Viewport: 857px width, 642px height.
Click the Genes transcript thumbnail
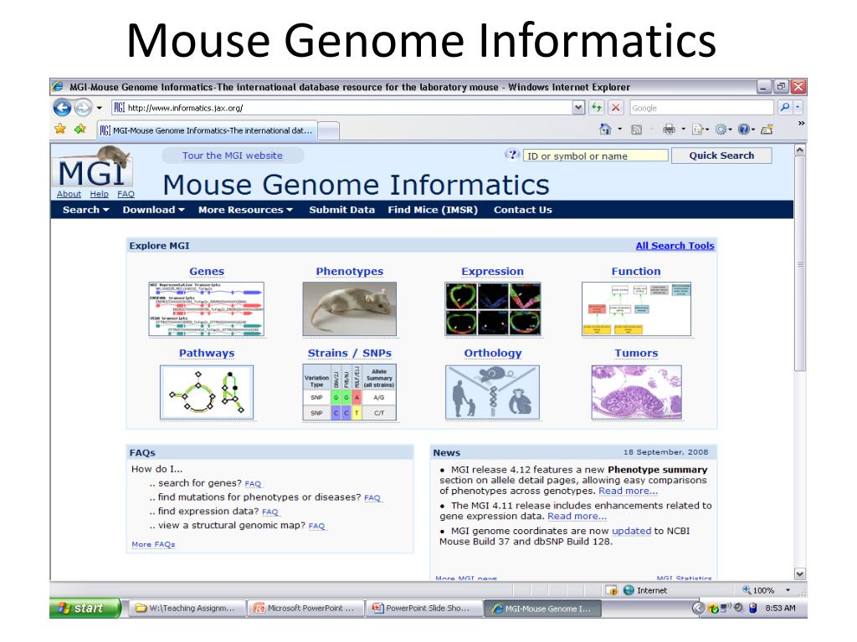click(207, 309)
